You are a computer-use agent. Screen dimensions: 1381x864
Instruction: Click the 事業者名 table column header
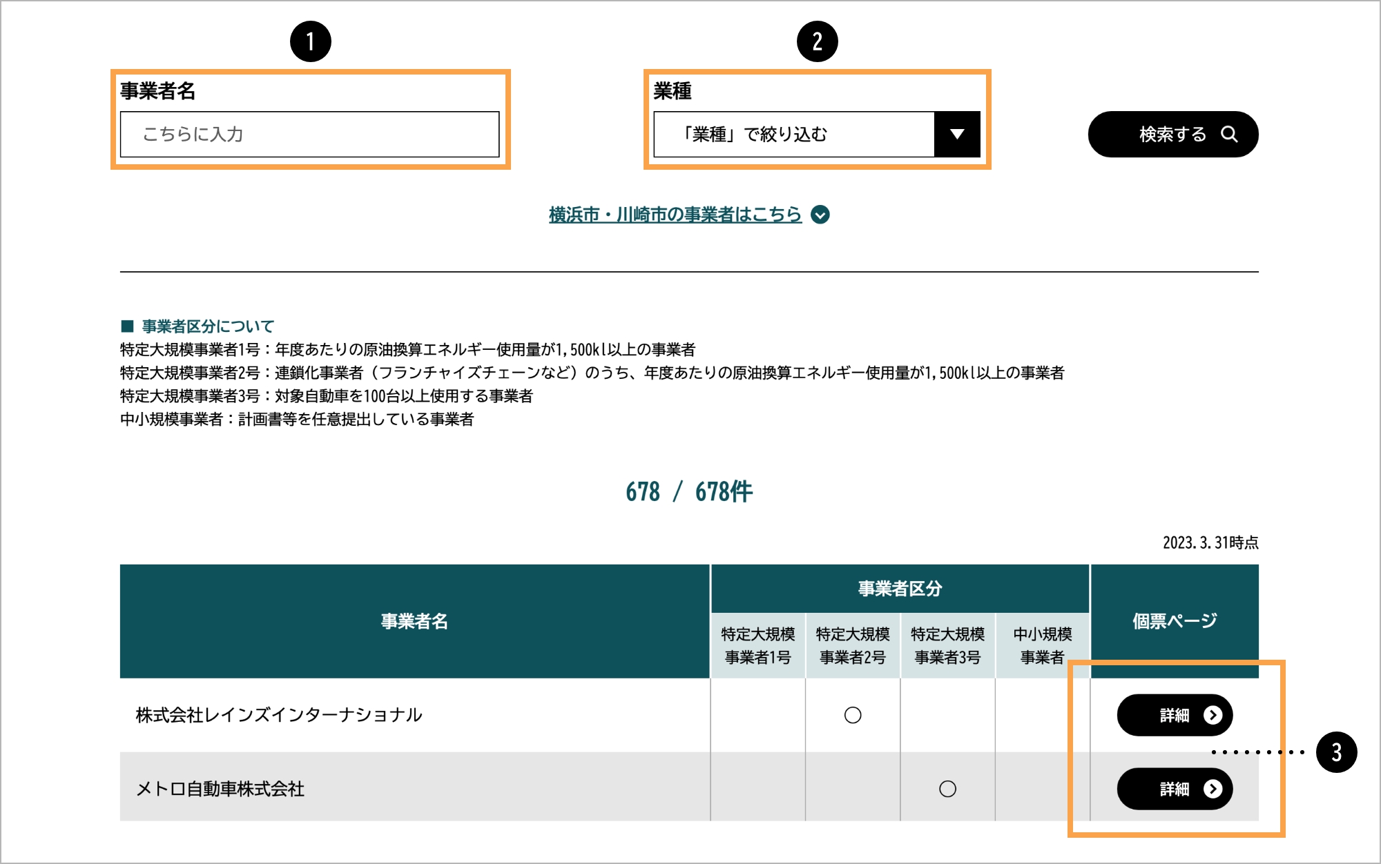tap(414, 621)
